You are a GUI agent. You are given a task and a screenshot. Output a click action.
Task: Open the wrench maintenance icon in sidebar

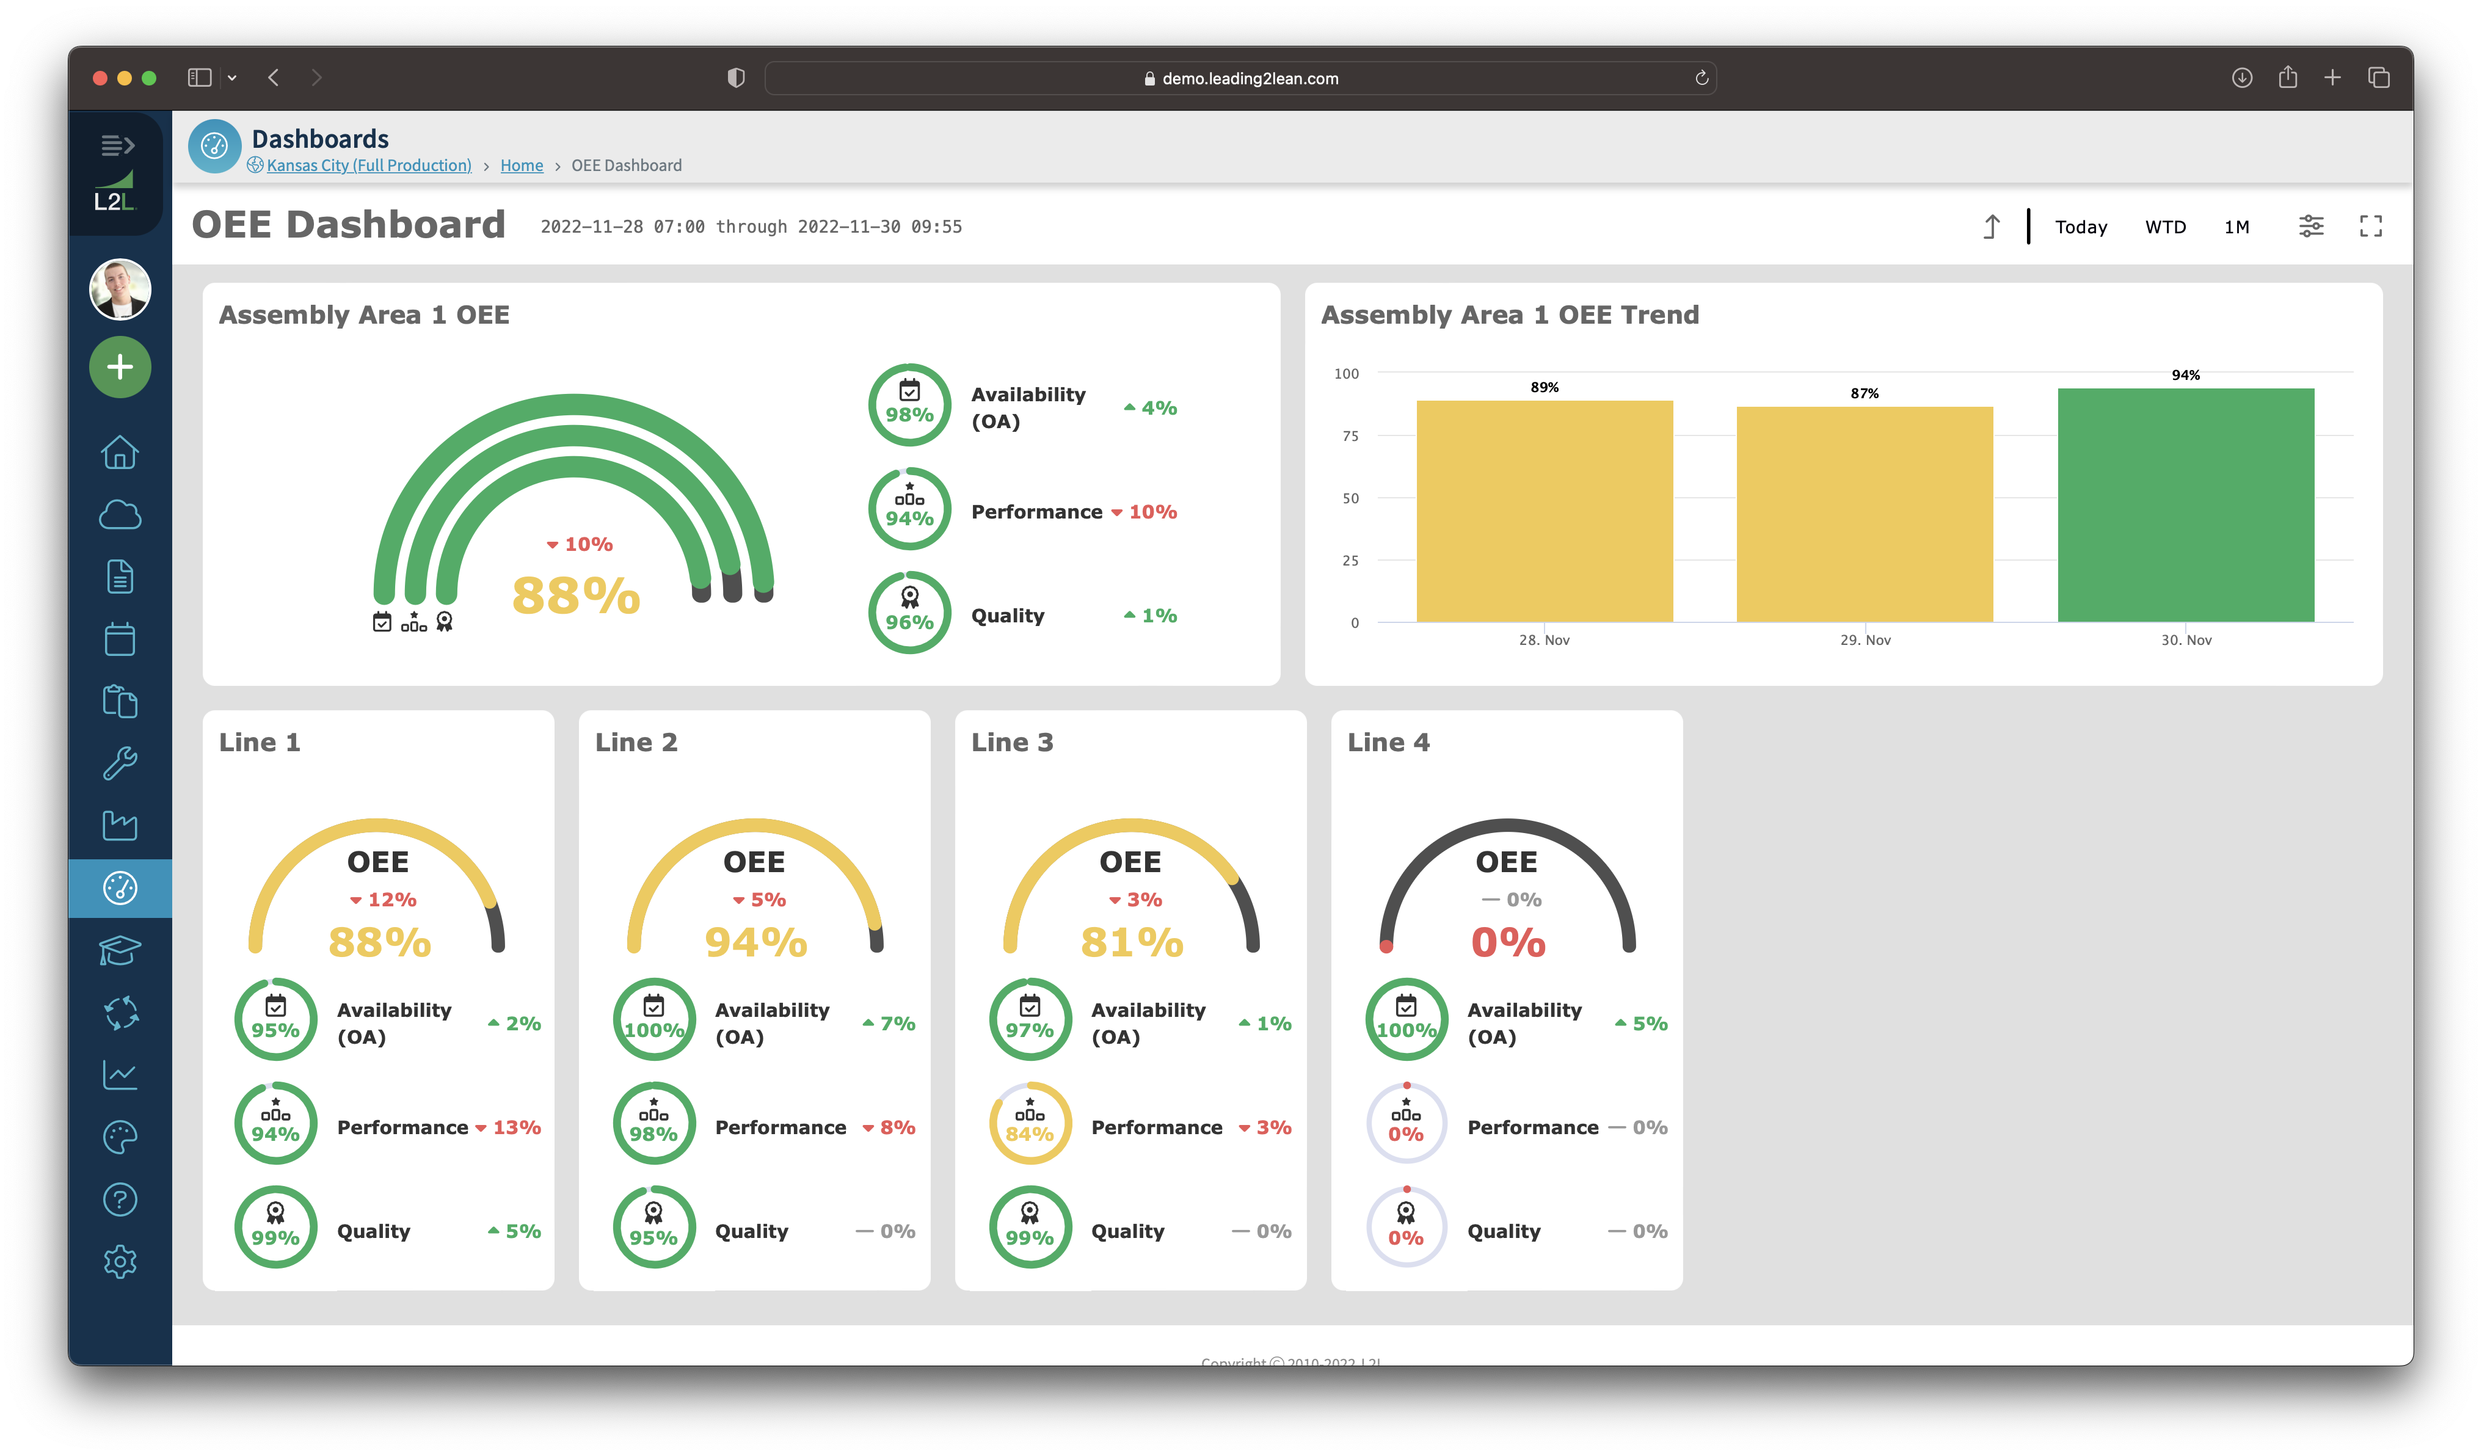(x=120, y=763)
